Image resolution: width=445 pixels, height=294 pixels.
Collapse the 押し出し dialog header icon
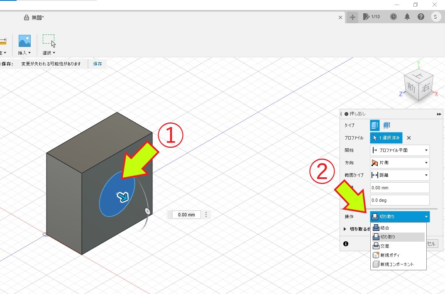coord(346,114)
